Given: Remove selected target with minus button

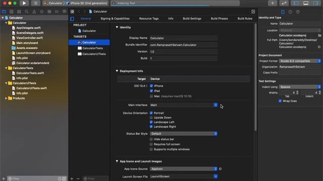Looking at the screenshot, I should coord(78,179).
